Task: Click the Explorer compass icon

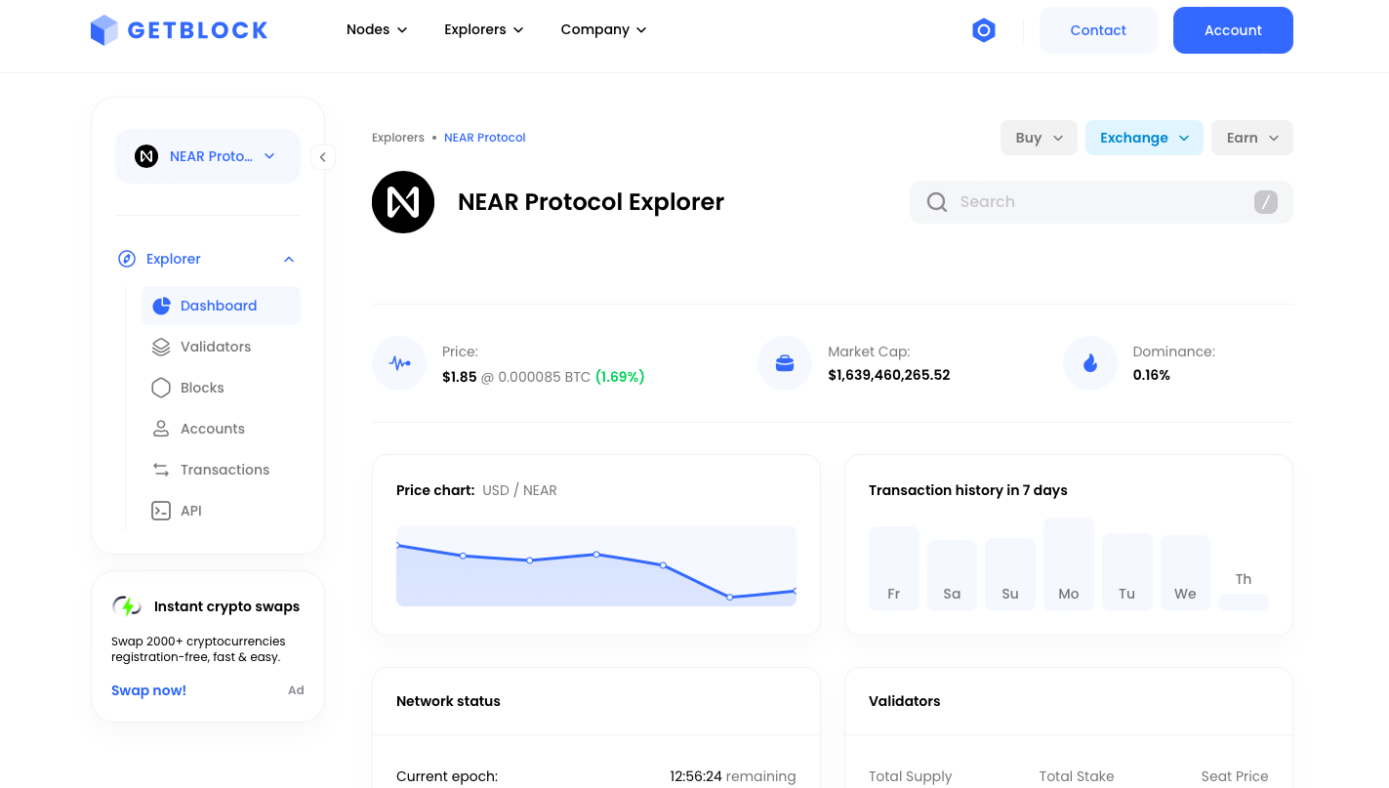Action: [127, 259]
